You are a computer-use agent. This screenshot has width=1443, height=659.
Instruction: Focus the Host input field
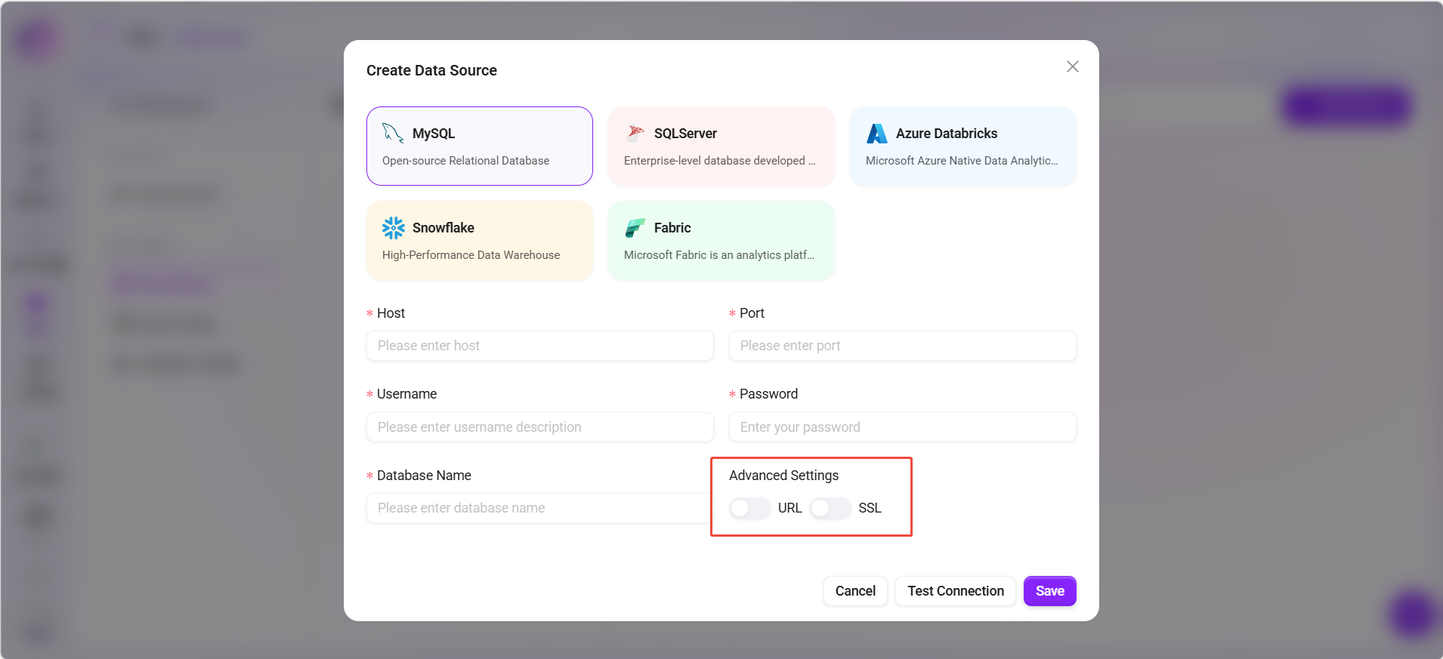point(540,346)
